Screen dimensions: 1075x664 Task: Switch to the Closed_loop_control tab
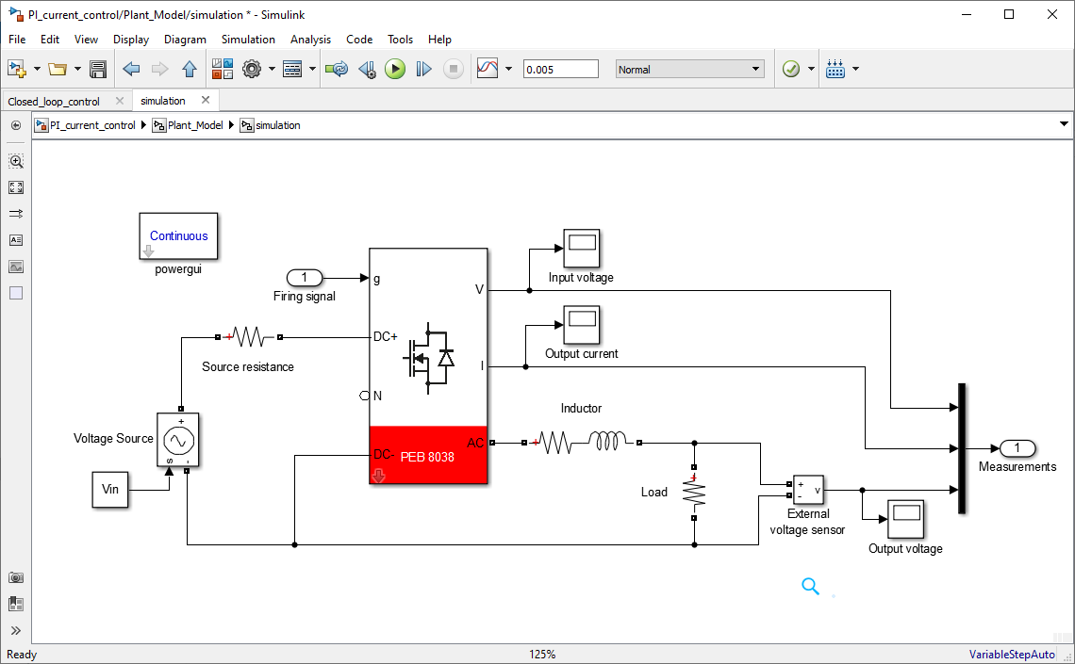(54, 101)
